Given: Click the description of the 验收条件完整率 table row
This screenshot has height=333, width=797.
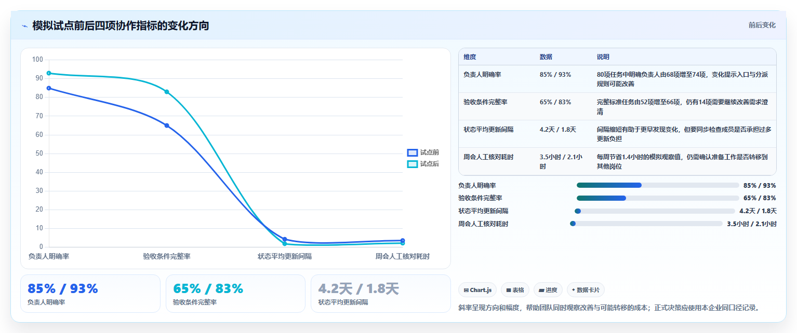Looking at the screenshot, I should pos(682,107).
